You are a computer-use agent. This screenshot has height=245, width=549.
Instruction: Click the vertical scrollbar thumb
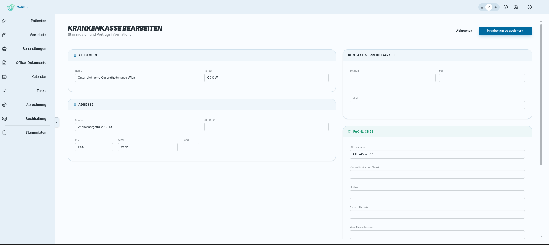tap(541, 95)
